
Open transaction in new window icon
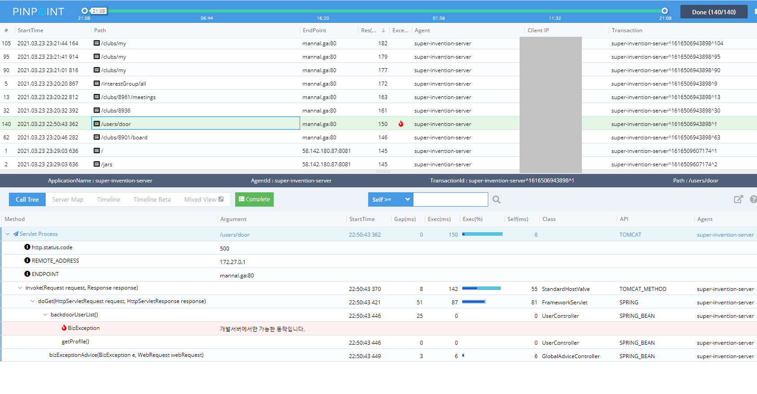tap(738, 199)
